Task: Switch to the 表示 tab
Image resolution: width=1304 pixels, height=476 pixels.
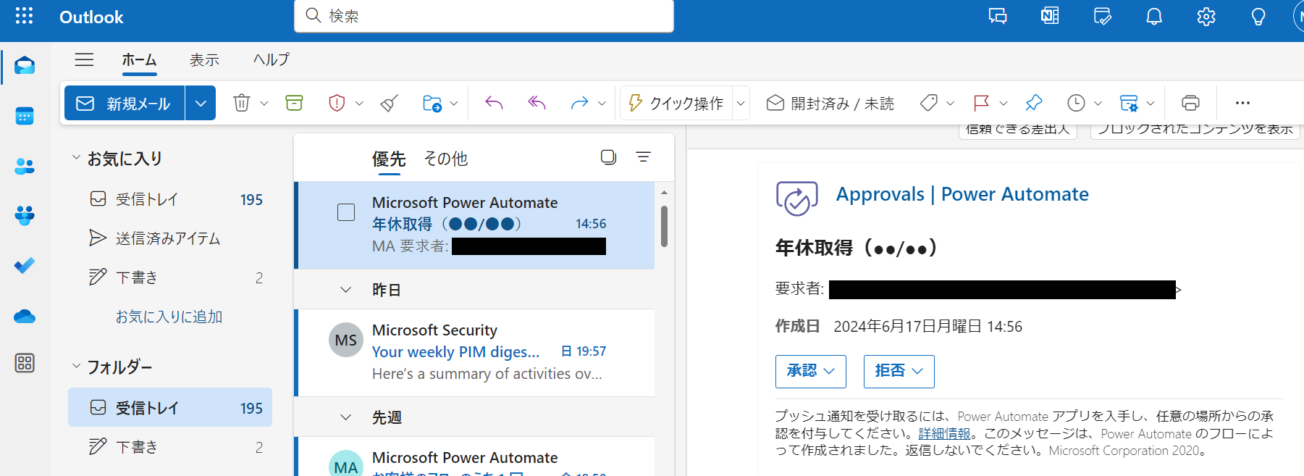Action: click(x=204, y=60)
